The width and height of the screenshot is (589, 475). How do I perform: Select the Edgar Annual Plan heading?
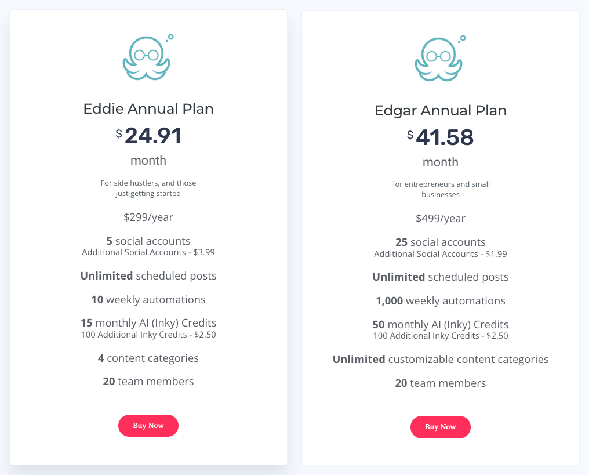[441, 110]
